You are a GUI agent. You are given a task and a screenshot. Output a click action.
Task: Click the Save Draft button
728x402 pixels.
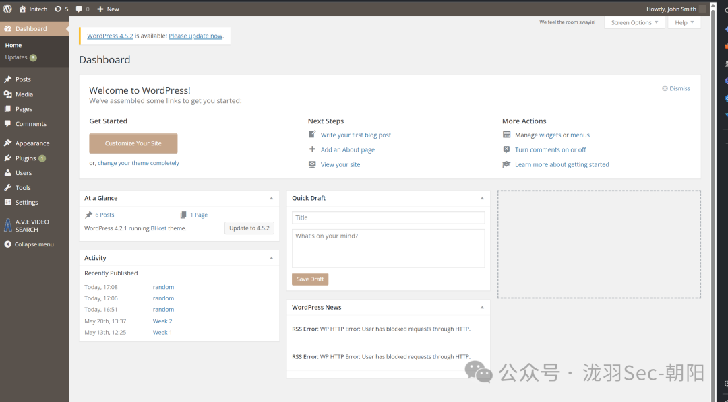[310, 279]
